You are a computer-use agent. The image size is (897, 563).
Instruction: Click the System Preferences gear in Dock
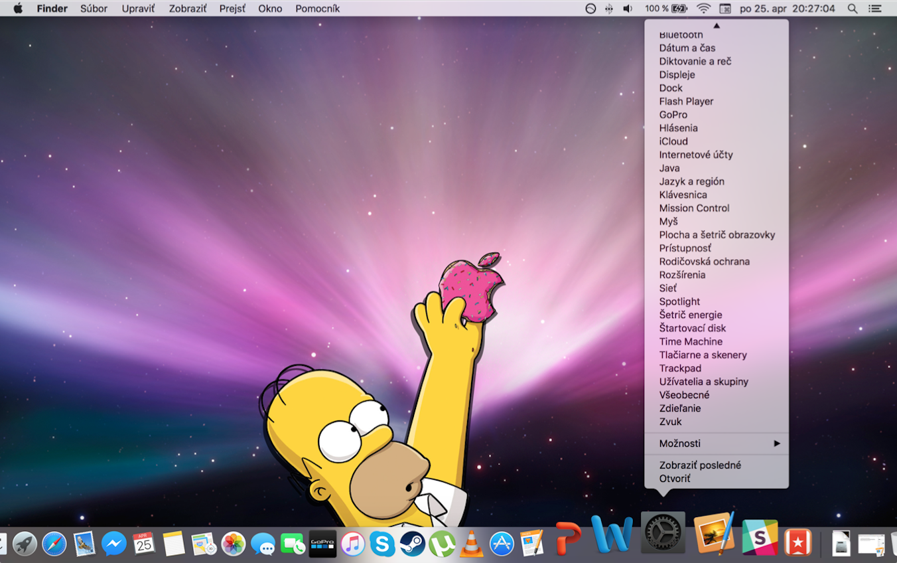663,532
